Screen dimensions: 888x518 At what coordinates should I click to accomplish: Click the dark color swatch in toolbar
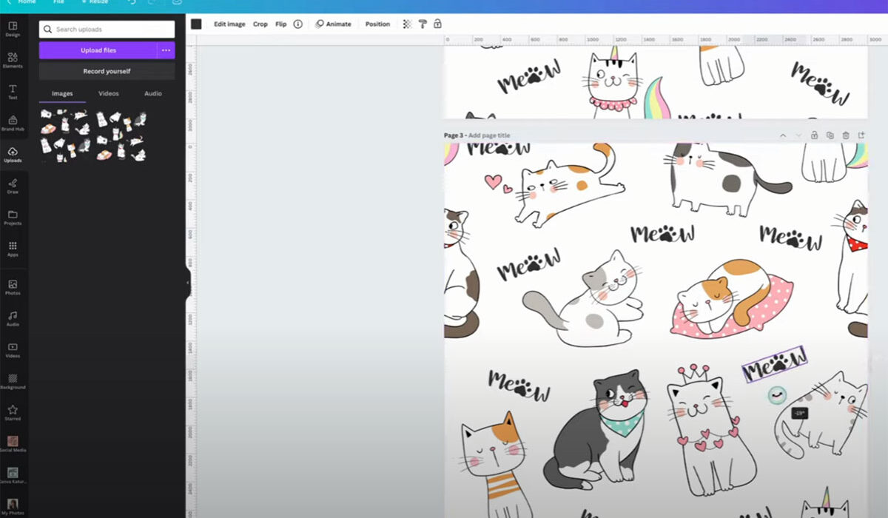196,24
